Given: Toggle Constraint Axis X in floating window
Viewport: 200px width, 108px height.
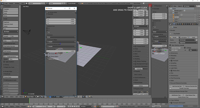Looking at the screenshot, I should [47, 28].
